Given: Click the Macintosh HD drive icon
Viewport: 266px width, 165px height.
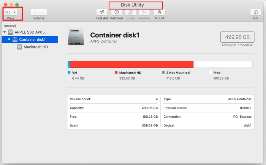Looking at the screenshot, I should pyautogui.click(x=19, y=47).
